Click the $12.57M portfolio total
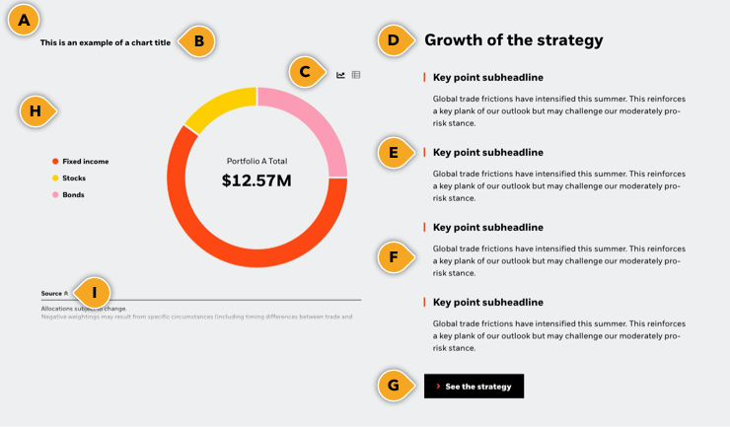 256,180
